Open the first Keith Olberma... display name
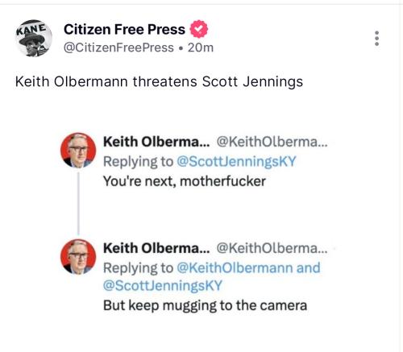 tap(156, 142)
